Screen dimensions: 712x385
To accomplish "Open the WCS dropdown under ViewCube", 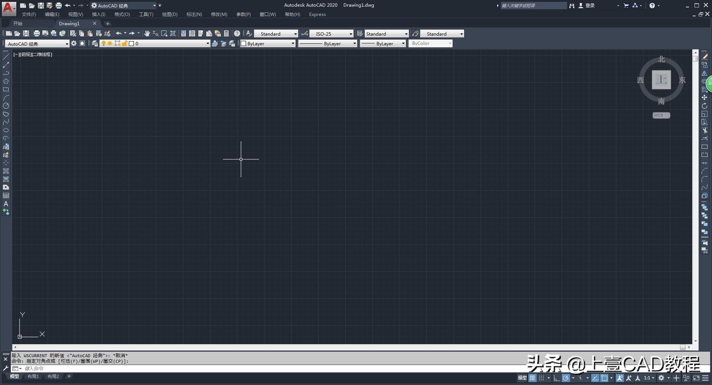I will click(661, 115).
